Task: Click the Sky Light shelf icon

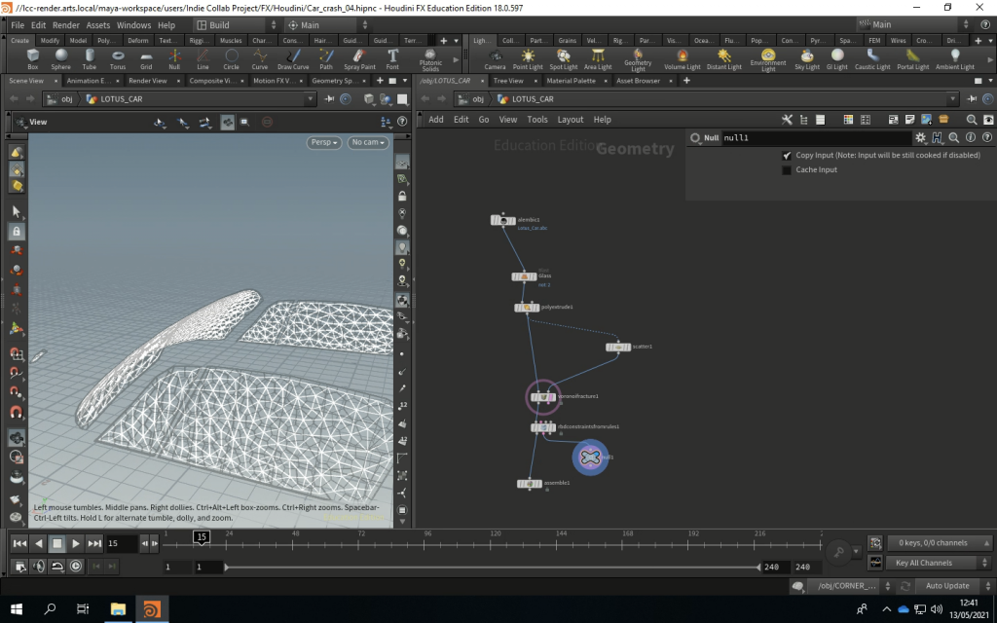Action: click(807, 58)
